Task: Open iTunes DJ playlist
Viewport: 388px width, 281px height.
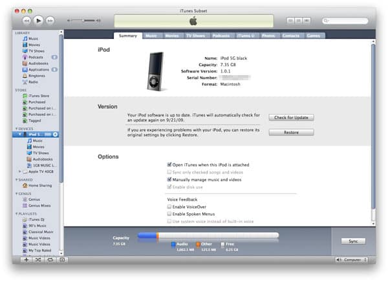Action: pos(36,219)
